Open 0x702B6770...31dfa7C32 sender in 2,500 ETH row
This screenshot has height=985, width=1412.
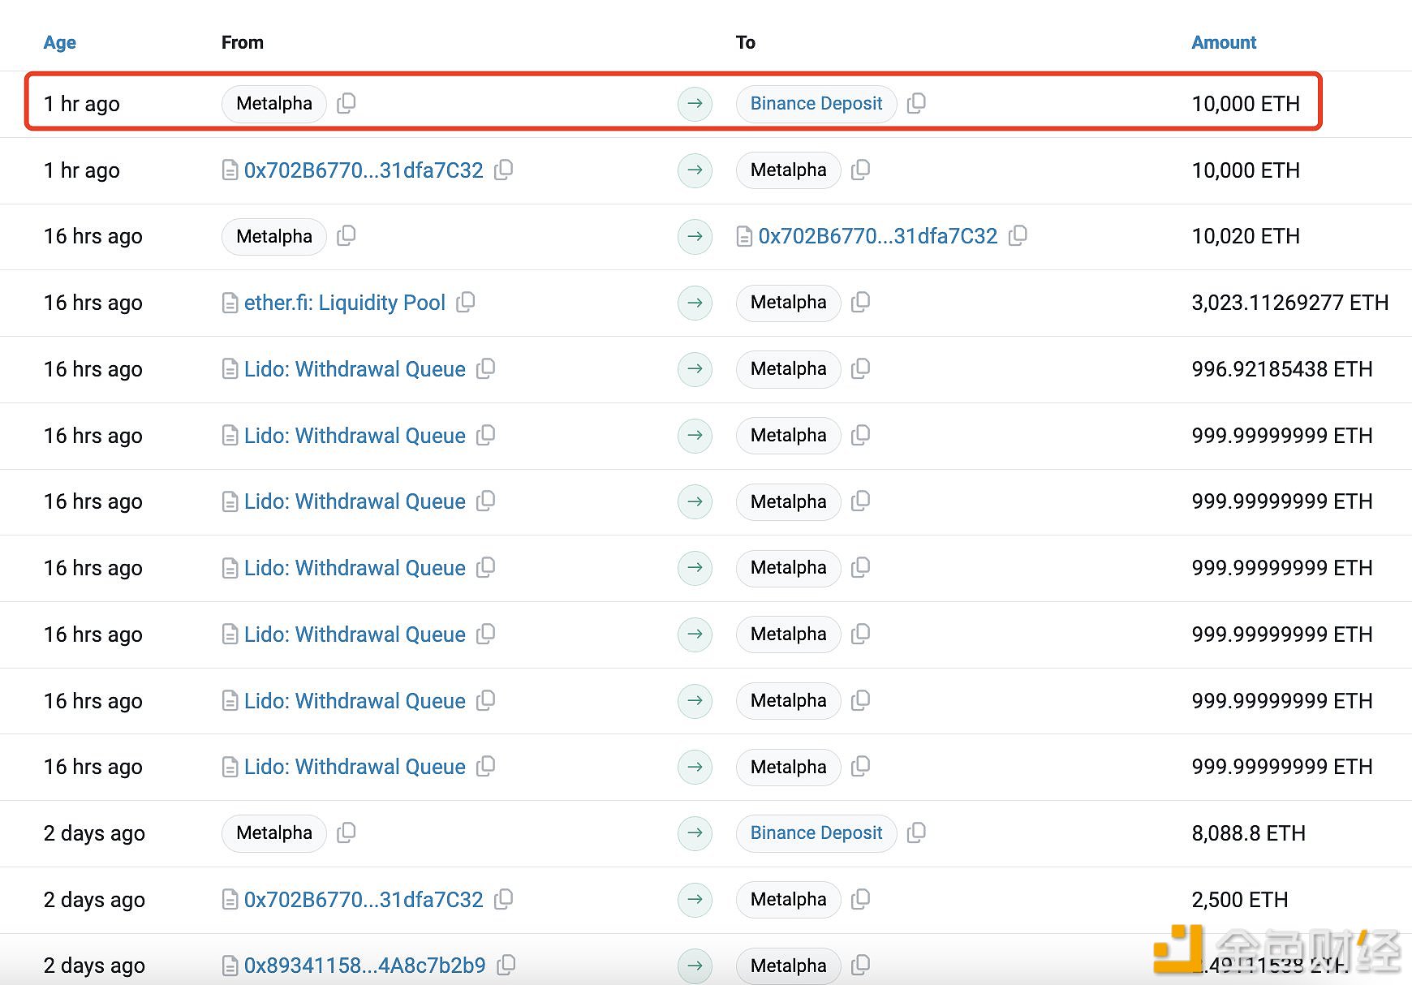(x=364, y=900)
